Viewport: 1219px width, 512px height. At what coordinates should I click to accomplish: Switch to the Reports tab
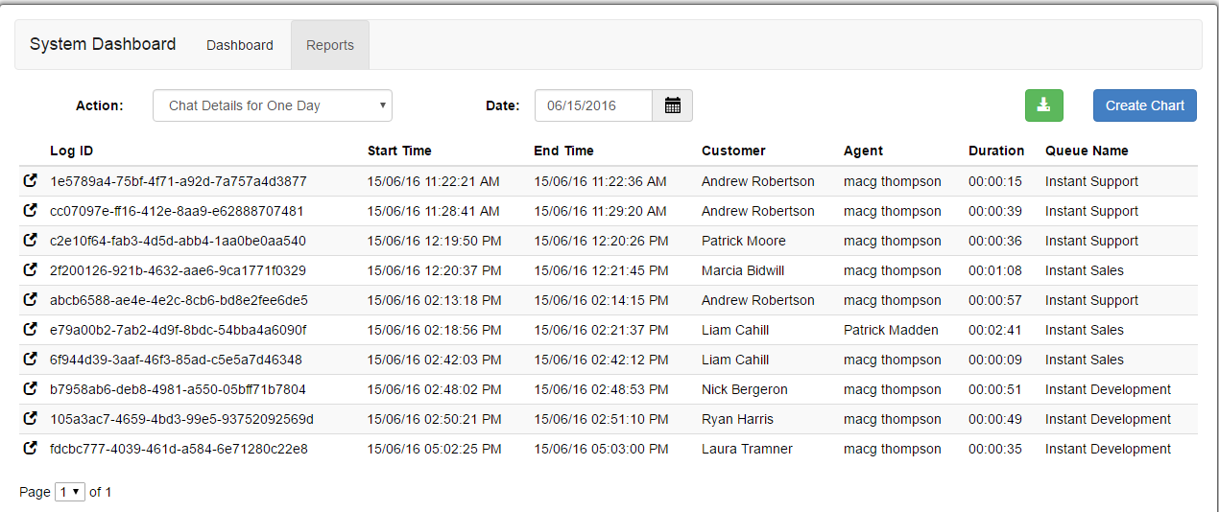click(x=330, y=45)
